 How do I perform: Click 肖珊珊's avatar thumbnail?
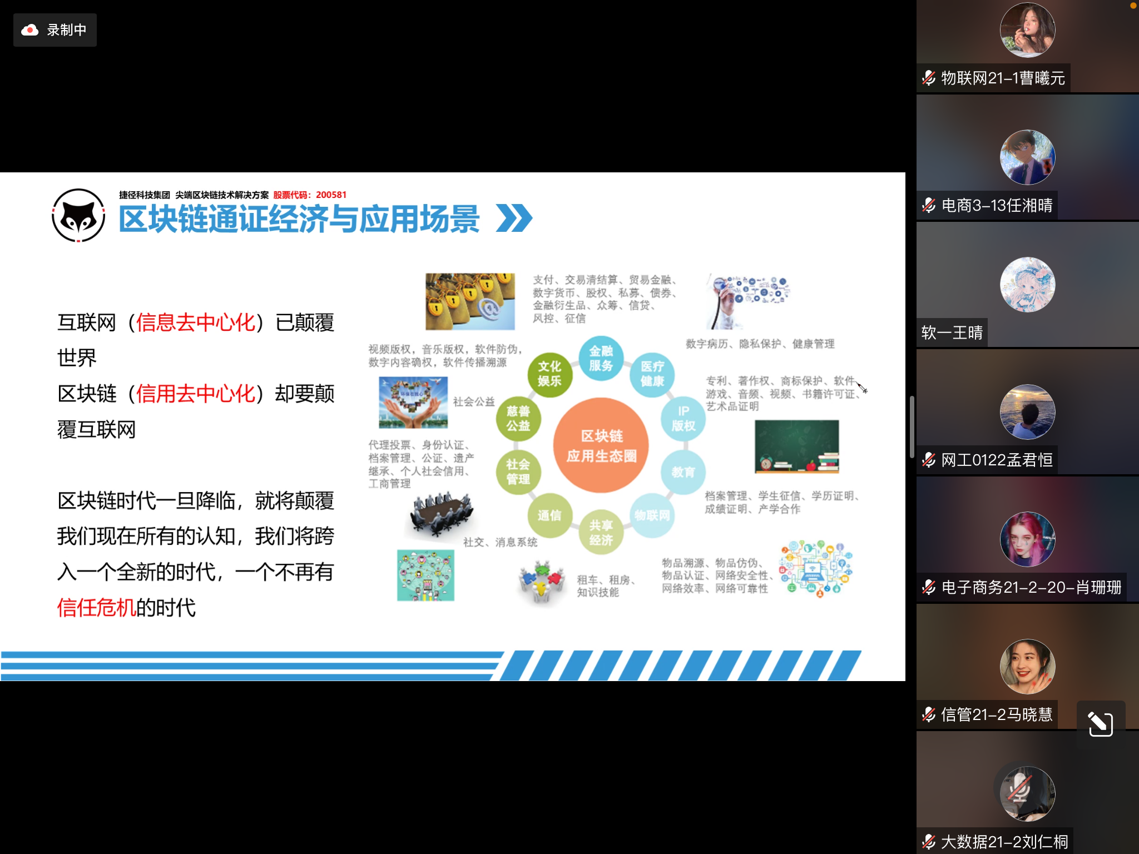1027,539
